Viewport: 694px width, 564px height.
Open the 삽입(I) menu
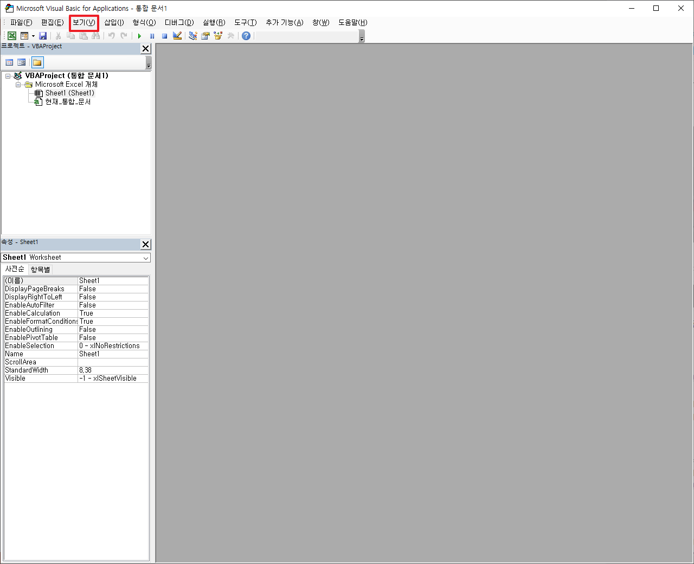[x=114, y=23]
